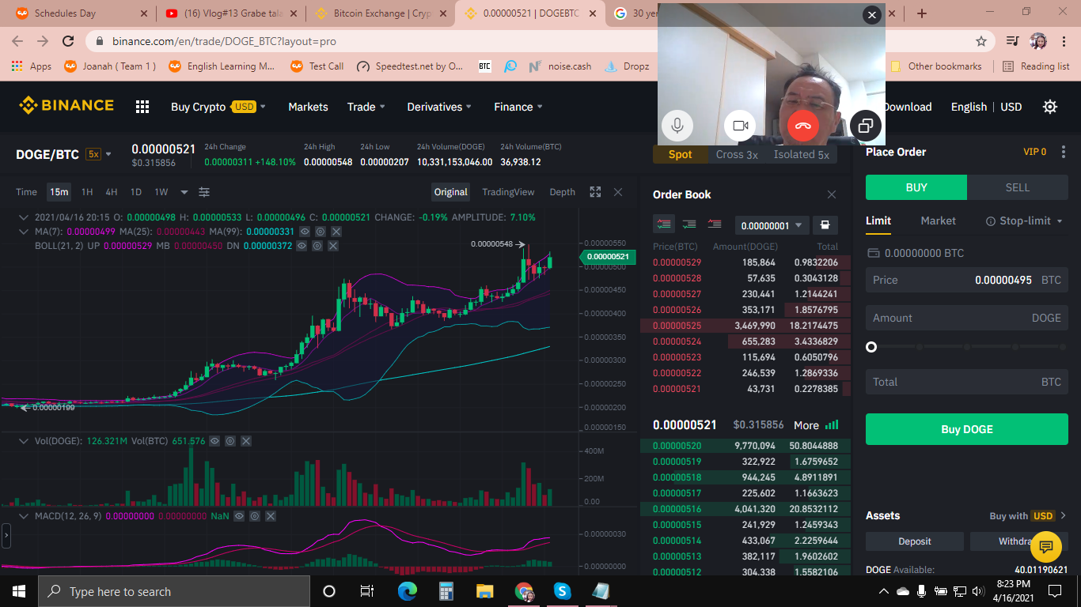Screen dimensions: 1081x607
Task: Open the Windows Start menu
Action: (18, 591)
